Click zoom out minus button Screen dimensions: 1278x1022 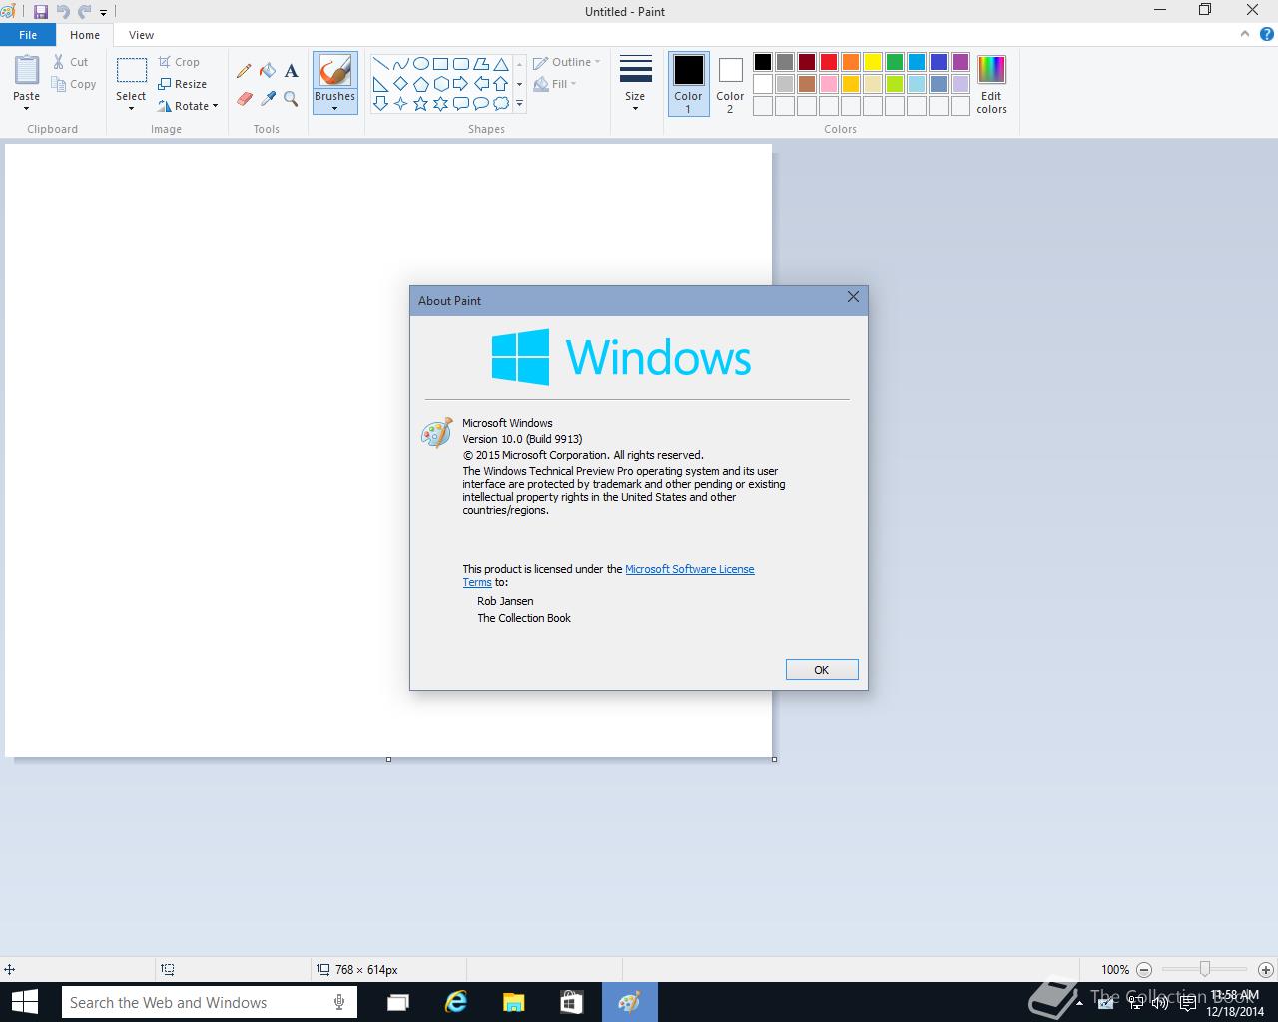[1144, 969]
